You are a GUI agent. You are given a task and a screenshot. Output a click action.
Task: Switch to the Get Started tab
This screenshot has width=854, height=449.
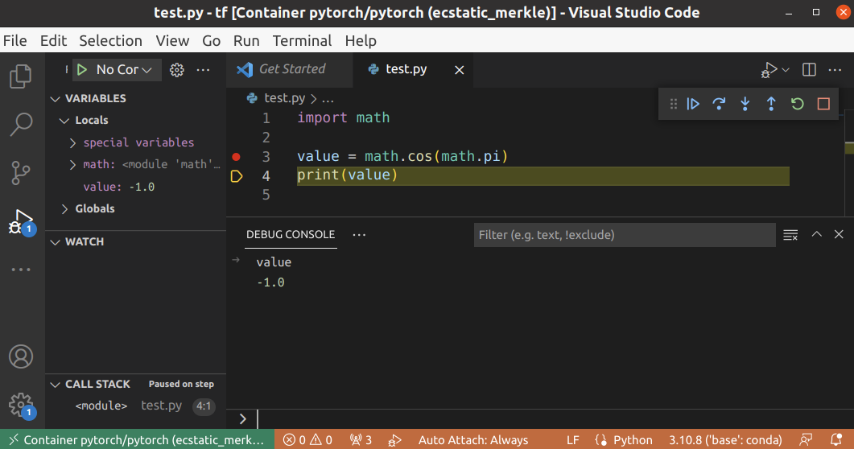pyautogui.click(x=290, y=70)
